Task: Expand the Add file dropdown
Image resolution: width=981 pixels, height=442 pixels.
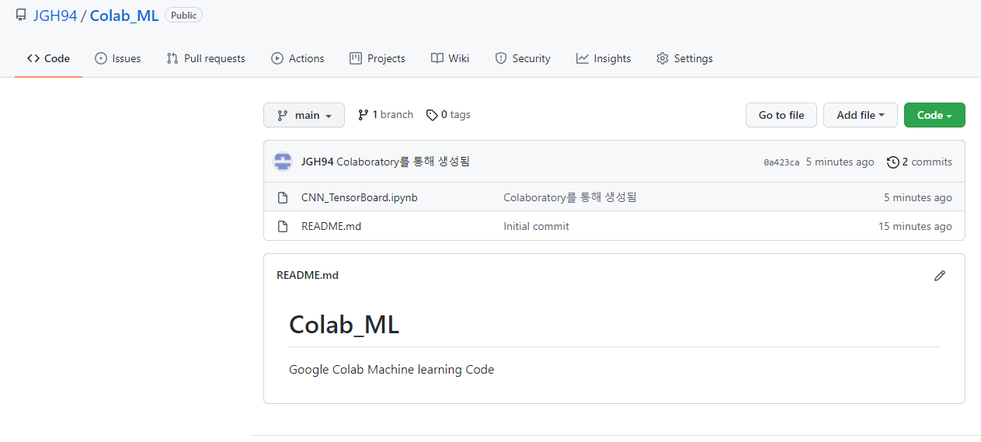Action: (861, 115)
